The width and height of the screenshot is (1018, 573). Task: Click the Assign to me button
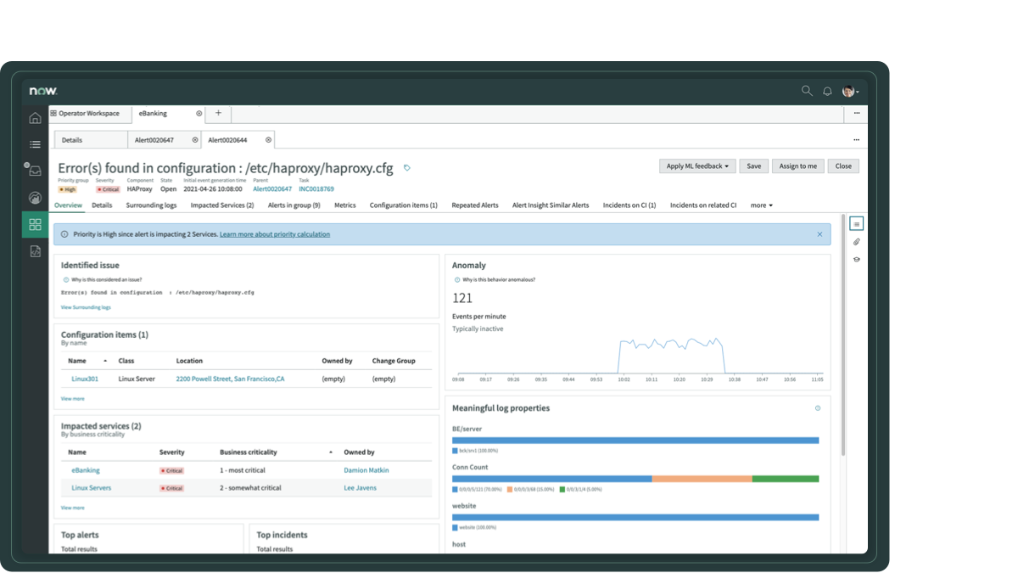797,166
